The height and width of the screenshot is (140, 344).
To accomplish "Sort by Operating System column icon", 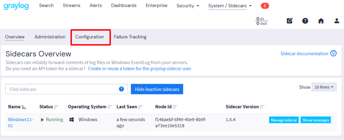I will pos(110,107).
